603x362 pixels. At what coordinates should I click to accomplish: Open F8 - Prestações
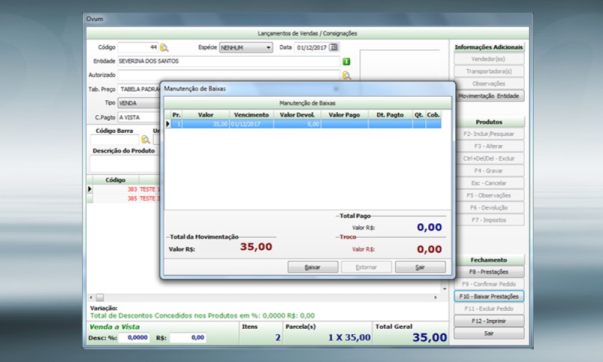pos(488,271)
